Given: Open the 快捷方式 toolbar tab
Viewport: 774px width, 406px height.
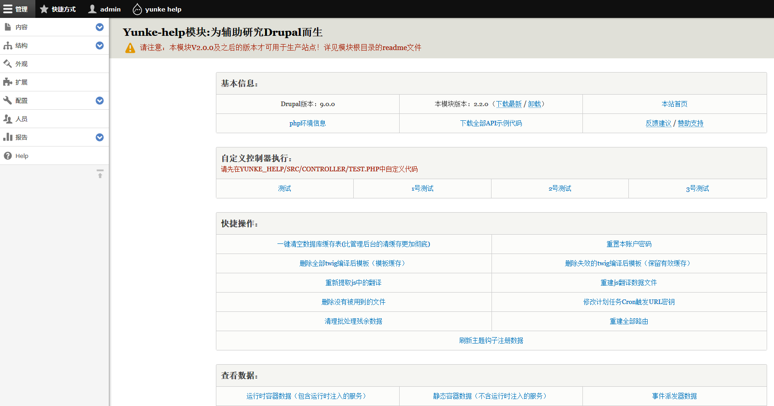Looking at the screenshot, I should pyautogui.click(x=58, y=9).
